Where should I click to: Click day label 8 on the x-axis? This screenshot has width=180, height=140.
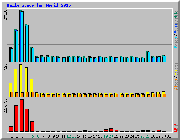[x=49, y=136]
